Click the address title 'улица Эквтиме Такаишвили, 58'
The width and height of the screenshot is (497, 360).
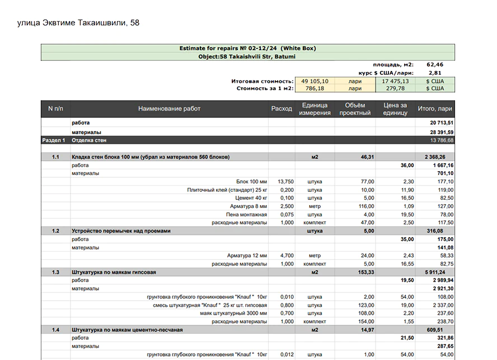coord(78,23)
